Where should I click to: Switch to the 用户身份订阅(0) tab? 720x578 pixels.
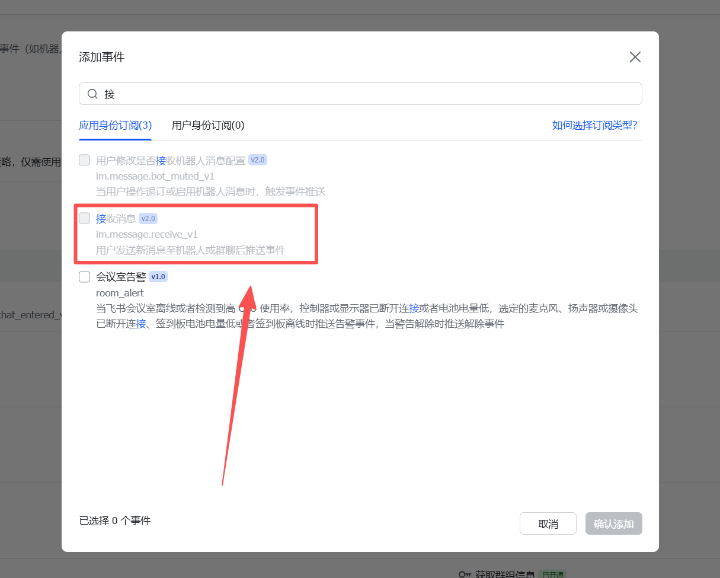pyautogui.click(x=208, y=125)
